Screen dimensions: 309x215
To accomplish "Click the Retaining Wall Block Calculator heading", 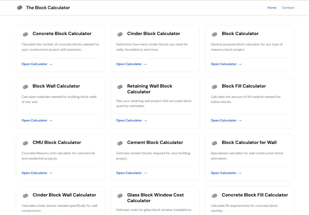I will [x=150, y=89].
